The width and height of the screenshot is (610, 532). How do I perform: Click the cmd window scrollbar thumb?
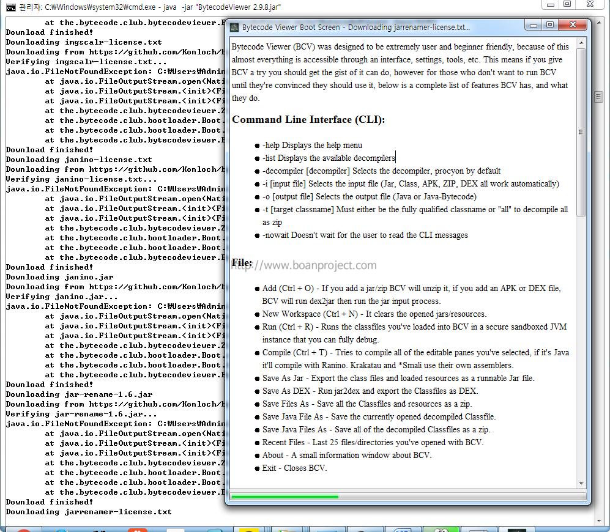point(599,97)
